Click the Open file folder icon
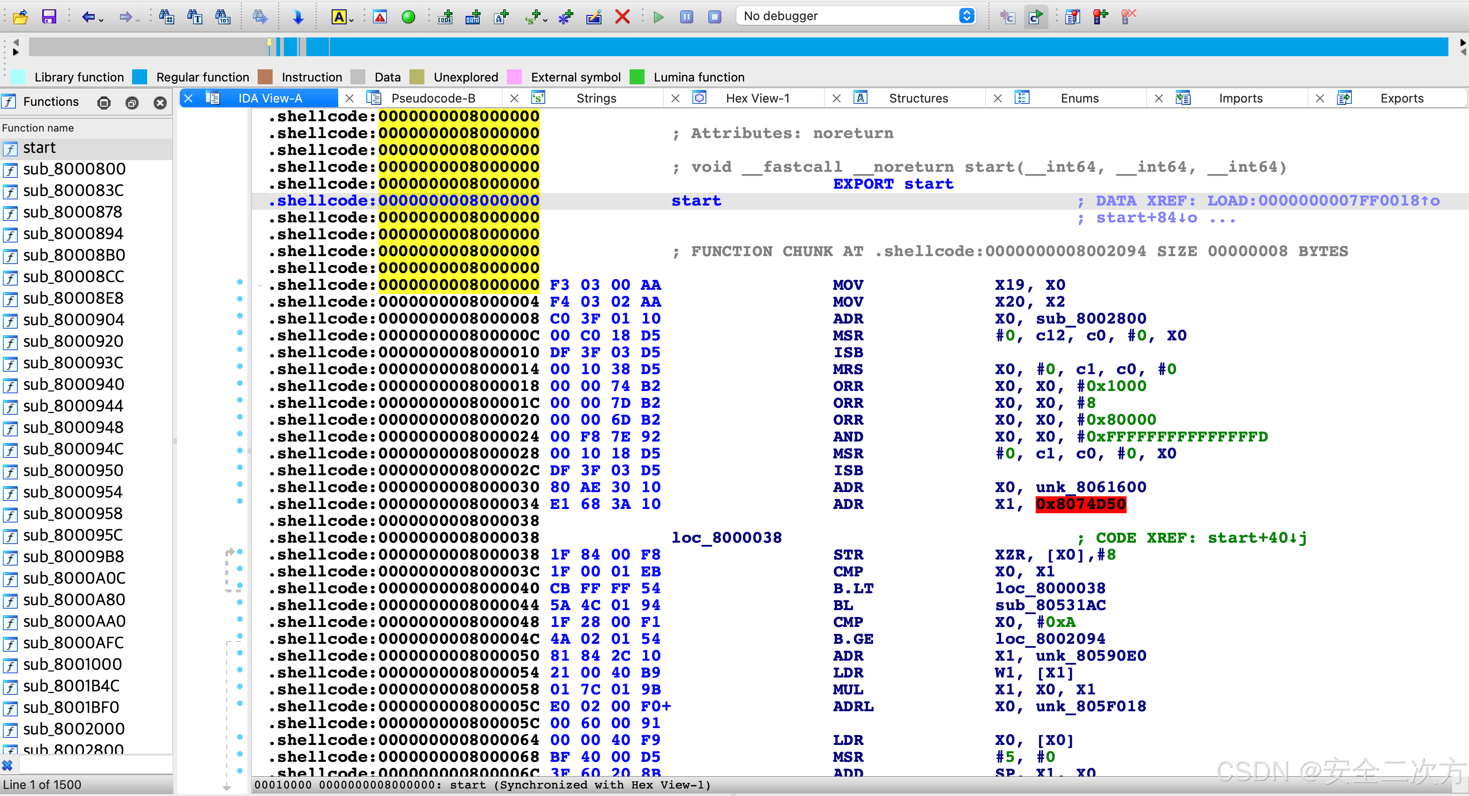Image resolution: width=1469 pixels, height=796 pixels. (x=21, y=16)
